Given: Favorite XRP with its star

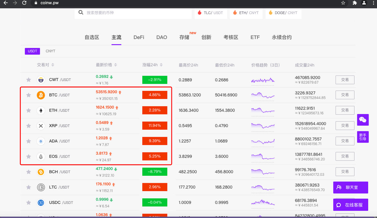Looking at the screenshot, I should click(29, 126).
